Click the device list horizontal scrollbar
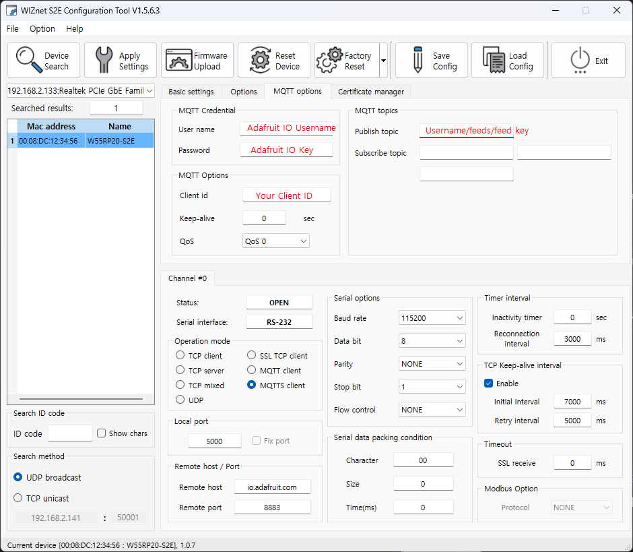The width and height of the screenshot is (633, 552). pos(81,399)
